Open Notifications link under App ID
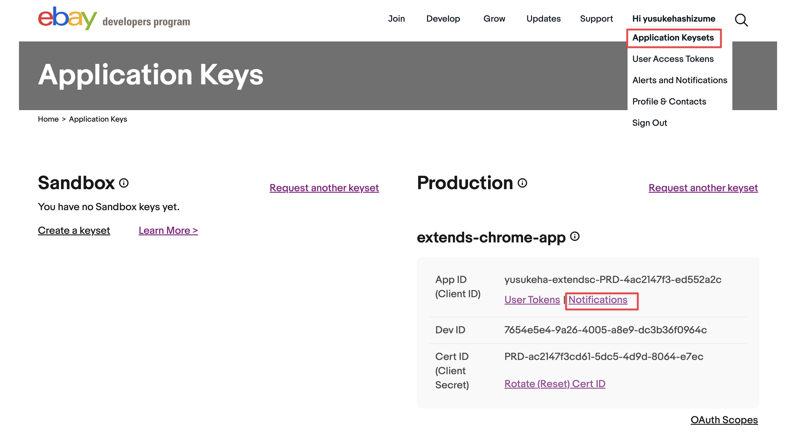799x444 pixels. click(x=597, y=300)
